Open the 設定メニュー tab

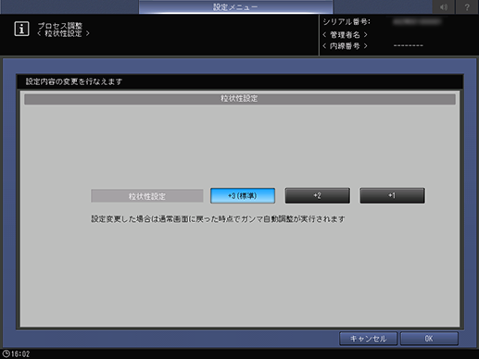coord(235,6)
